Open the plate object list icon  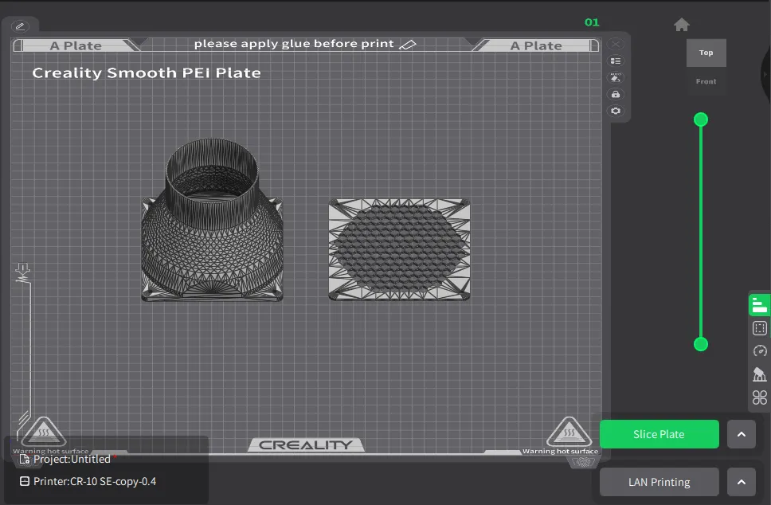tap(615, 61)
